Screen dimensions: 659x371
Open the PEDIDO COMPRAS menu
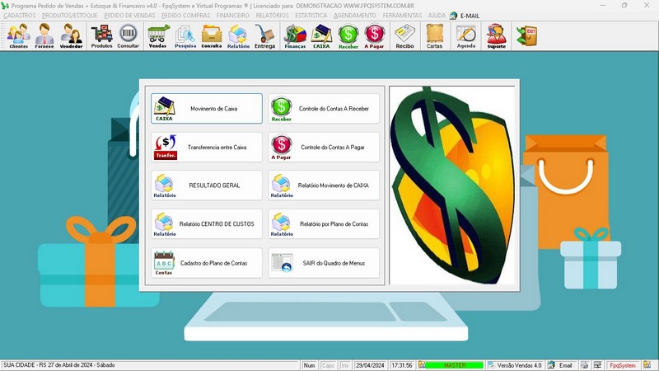(x=186, y=15)
